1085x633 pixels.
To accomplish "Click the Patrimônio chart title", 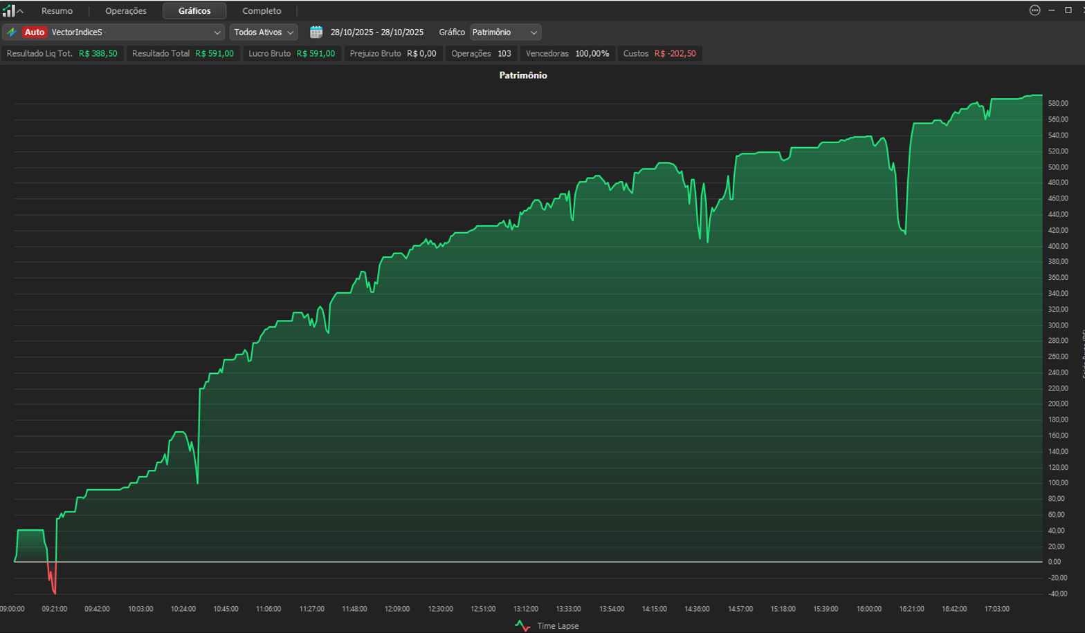I will 523,75.
